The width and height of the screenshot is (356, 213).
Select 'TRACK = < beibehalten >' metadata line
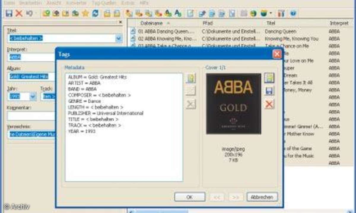pos(94,125)
